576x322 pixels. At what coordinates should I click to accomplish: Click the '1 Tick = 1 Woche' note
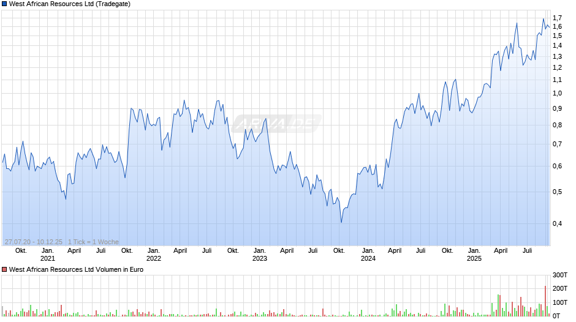93,242
